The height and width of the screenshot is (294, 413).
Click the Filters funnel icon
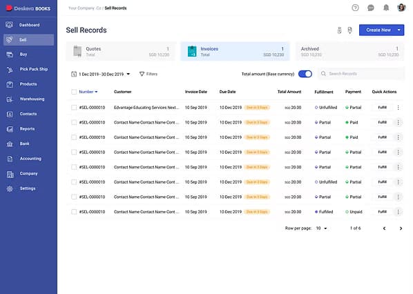click(x=142, y=74)
